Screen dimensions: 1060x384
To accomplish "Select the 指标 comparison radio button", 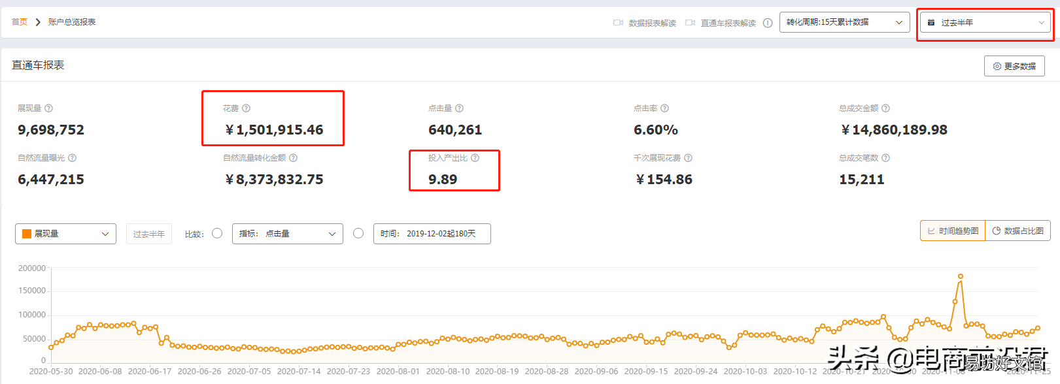I will click(217, 233).
